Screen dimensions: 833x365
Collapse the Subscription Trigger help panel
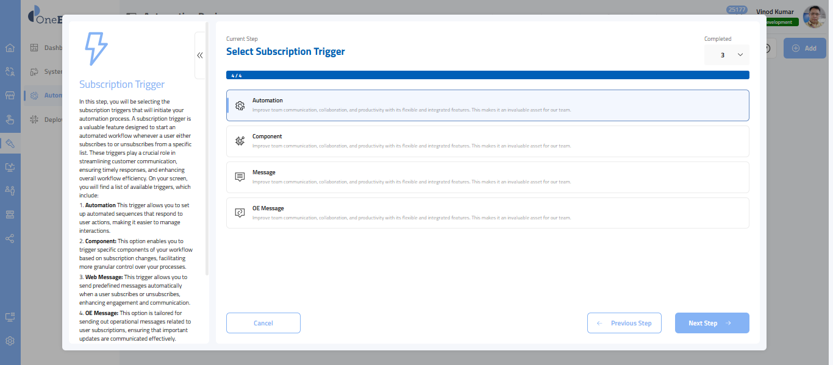tap(200, 55)
